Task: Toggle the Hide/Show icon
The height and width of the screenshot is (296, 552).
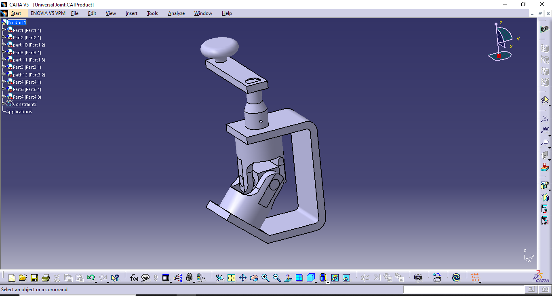Action: [x=335, y=278]
